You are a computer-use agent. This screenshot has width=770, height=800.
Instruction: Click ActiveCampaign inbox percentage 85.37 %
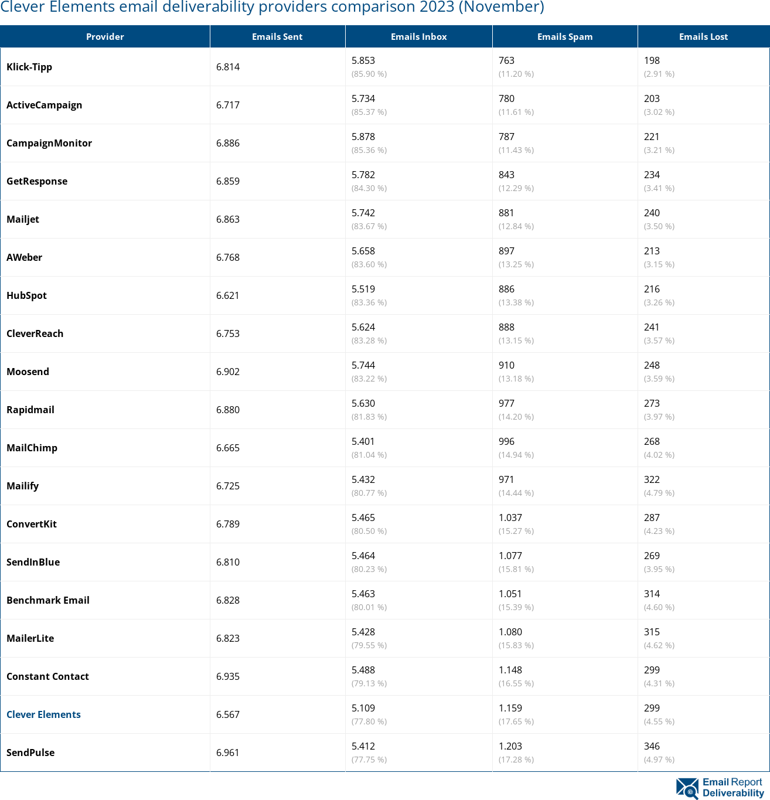pos(369,112)
